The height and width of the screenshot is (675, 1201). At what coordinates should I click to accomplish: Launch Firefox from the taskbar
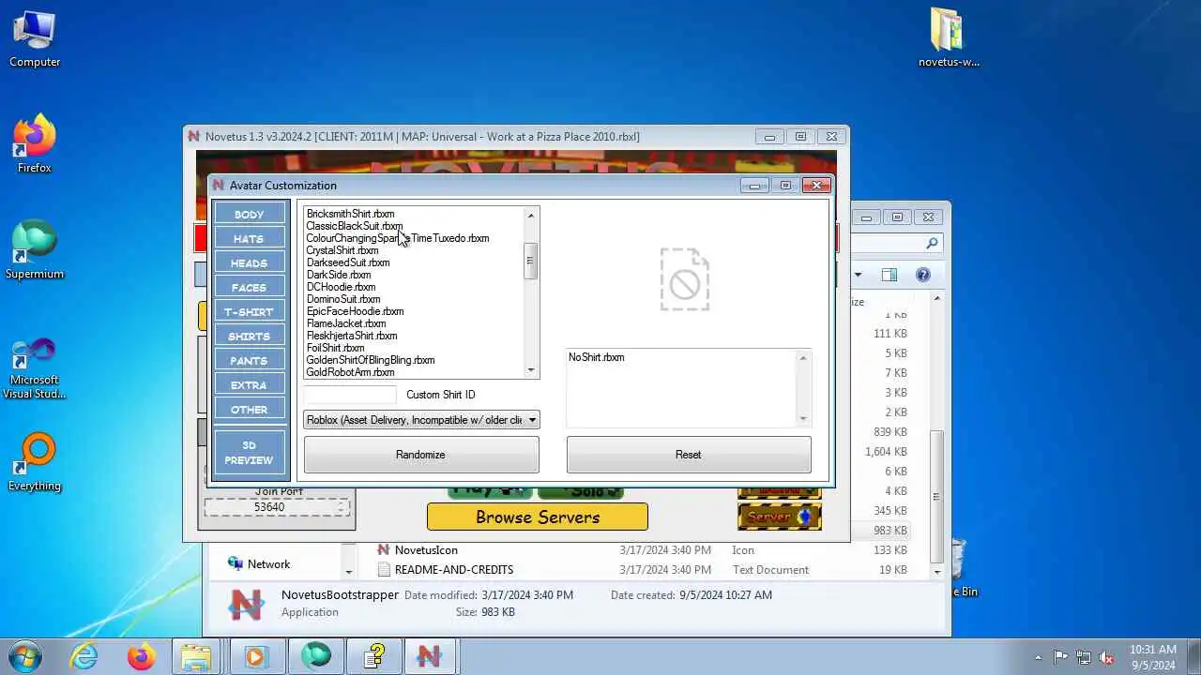142,656
